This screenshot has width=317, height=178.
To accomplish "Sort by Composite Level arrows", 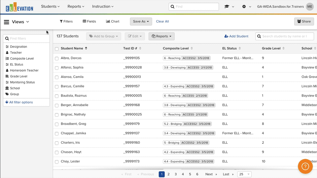I will pos(192,48).
